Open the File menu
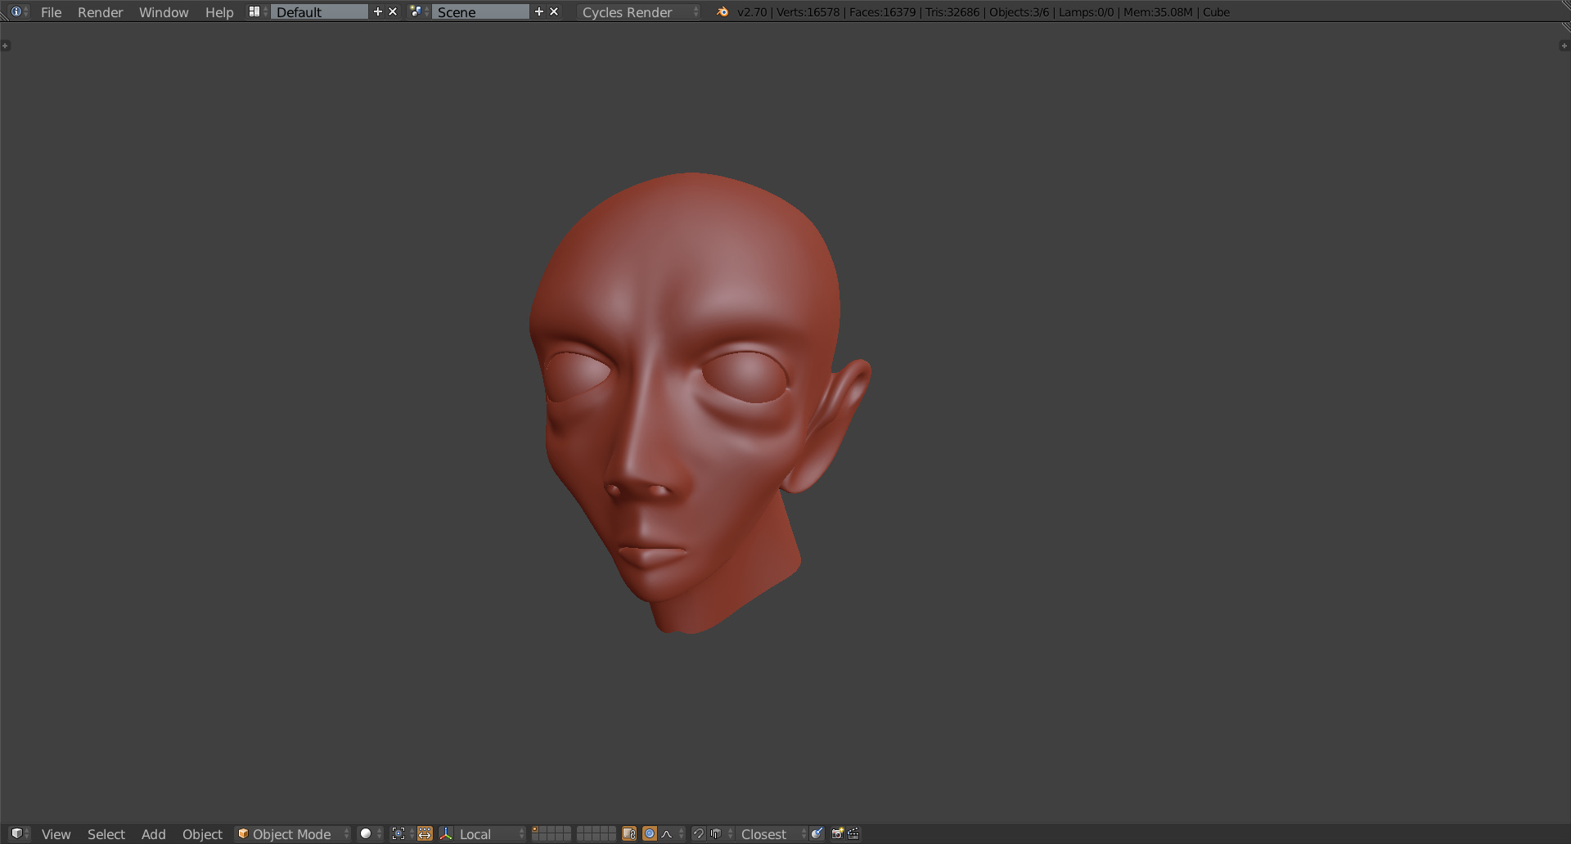Viewport: 1571px width, 844px height. (x=51, y=12)
